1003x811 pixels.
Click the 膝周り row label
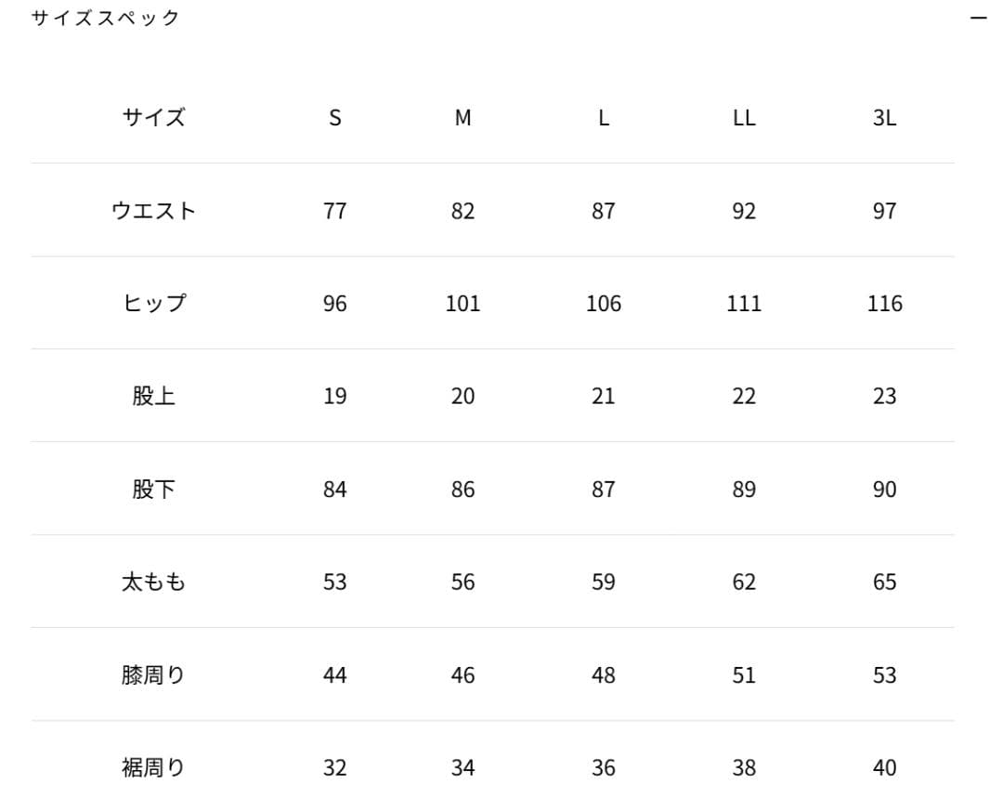(154, 675)
